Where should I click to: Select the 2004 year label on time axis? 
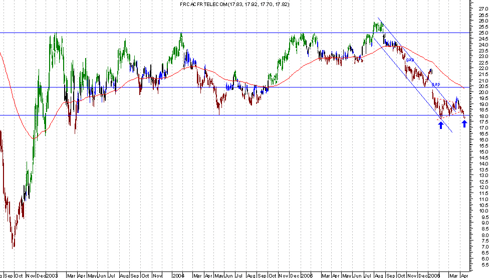(178, 275)
